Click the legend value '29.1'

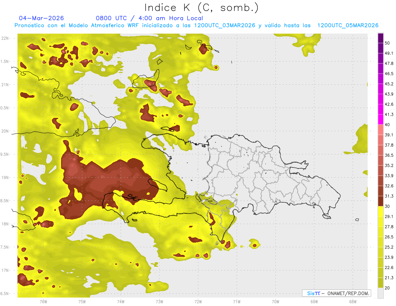(x=389, y=217)
